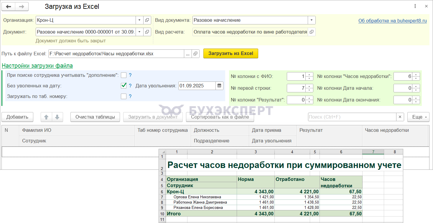Click the forward navigation arrow
Viewport: 433px width, 223px height.
pyautogui.click(x=22, y=6)
